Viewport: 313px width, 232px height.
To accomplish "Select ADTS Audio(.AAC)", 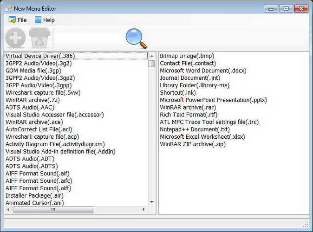I will 76,107.
